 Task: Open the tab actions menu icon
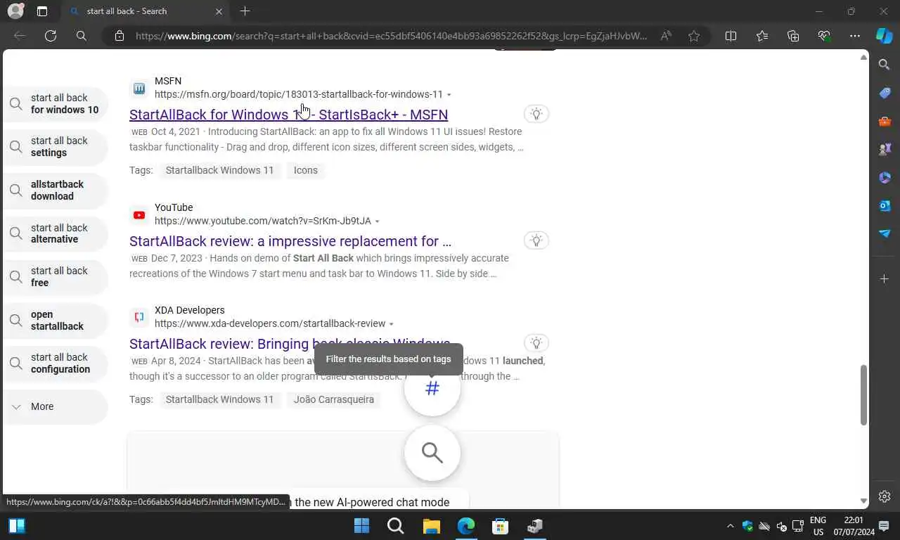coord(42,11)
